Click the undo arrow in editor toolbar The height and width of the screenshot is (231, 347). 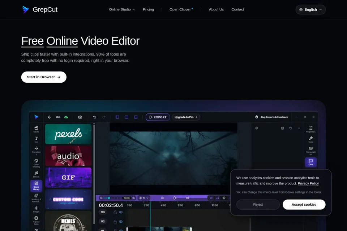(x=94, y=117)
